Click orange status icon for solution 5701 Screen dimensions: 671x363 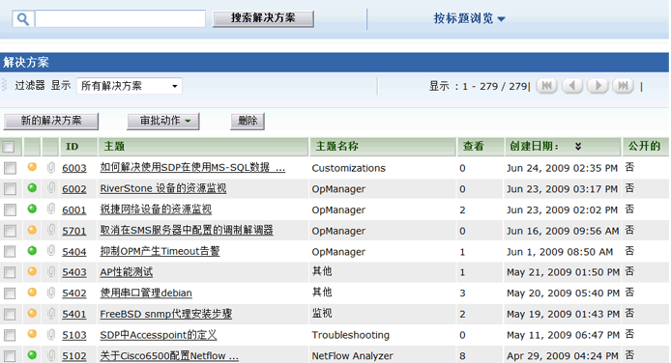point(32,230)
